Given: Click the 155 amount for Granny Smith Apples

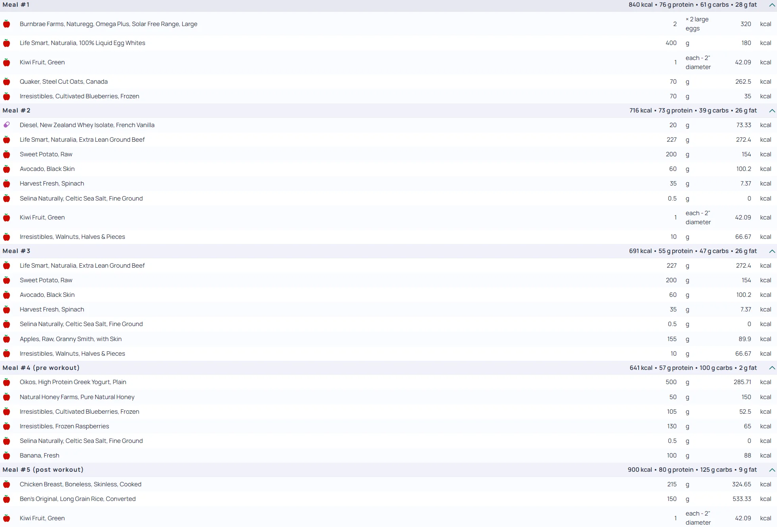Looking at the screenshot, I should pos(672,339).
